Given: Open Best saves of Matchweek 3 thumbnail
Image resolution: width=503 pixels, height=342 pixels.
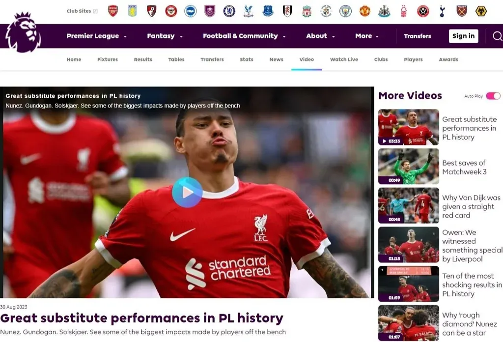Looking at the screenshot, I should (x=408, y=166).
